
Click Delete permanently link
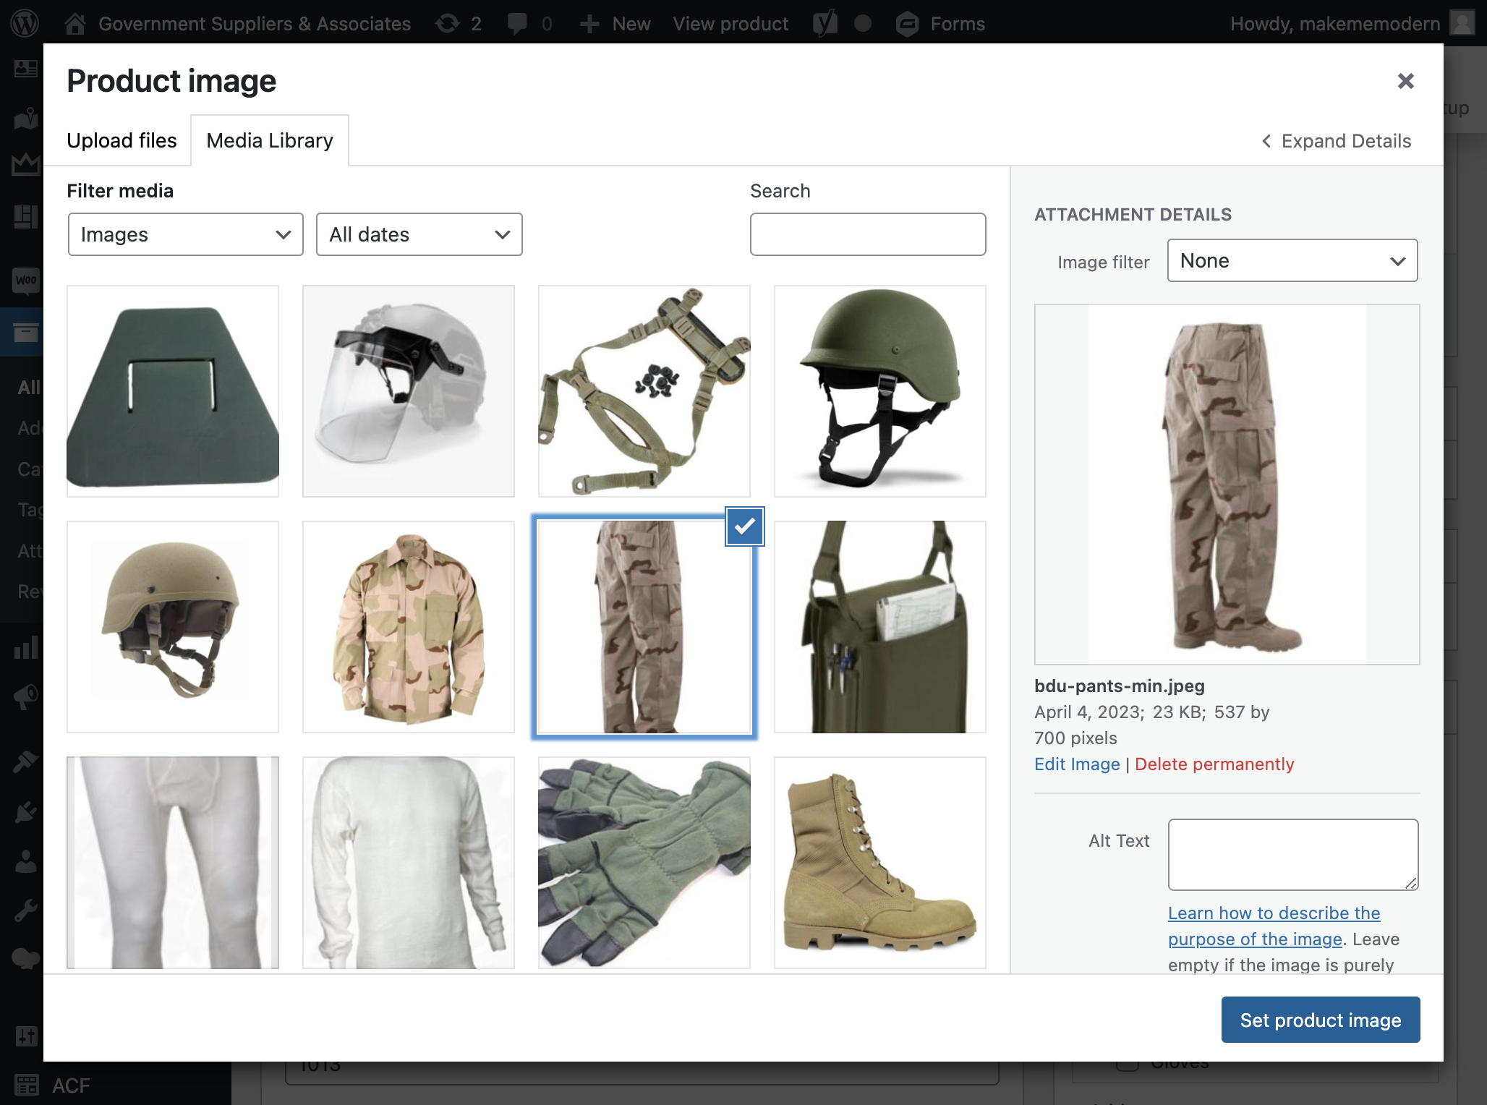[1214, 764]
